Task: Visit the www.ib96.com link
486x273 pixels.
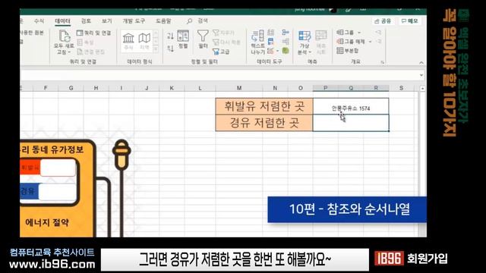Action: coord(52,265)
